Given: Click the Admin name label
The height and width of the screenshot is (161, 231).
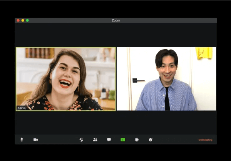Looking at the screenshot, I should click(x=22, y=108).
